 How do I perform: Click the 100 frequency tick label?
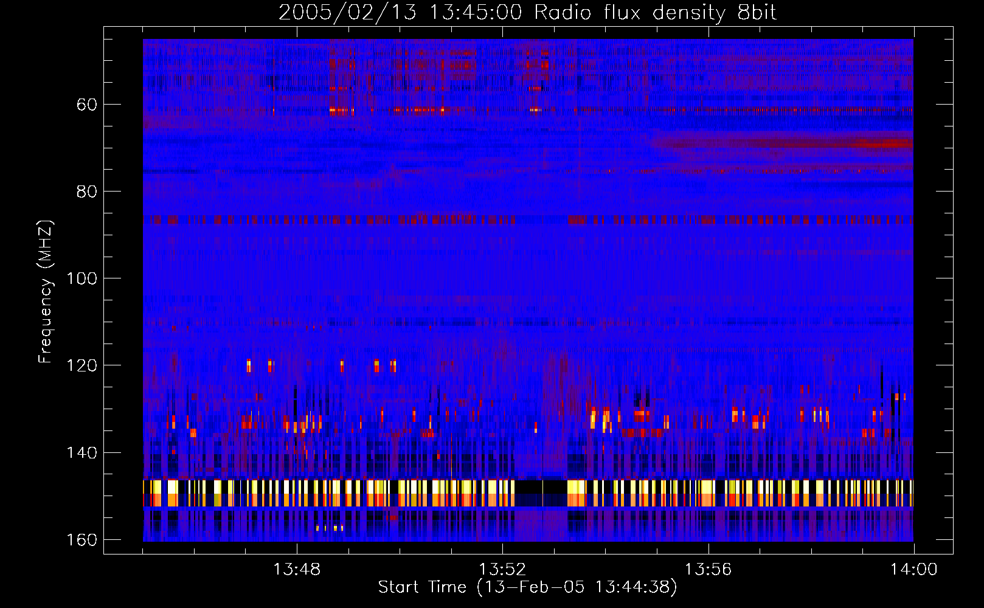81,278
